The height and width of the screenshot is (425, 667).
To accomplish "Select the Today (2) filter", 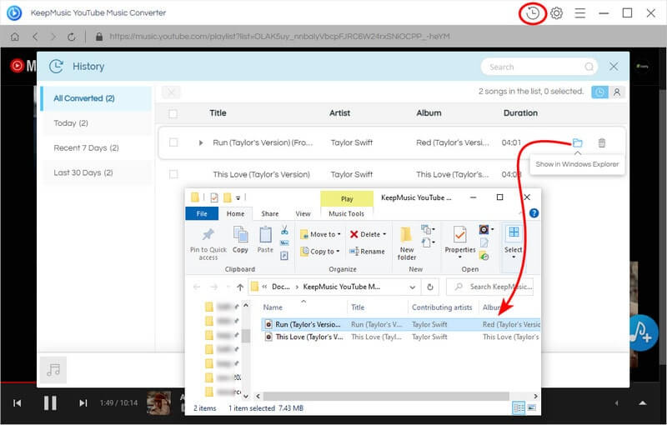I will click(x=96, y=123).
